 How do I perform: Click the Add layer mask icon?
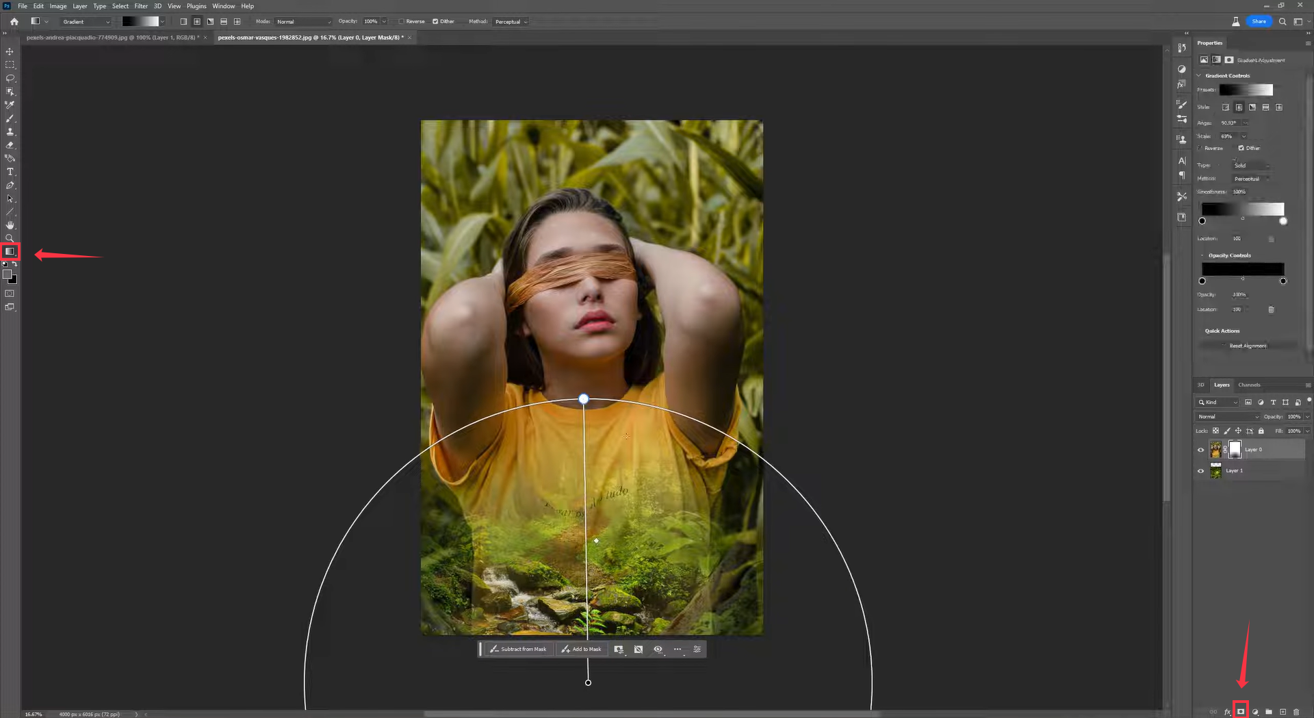pyautogui.click(x=1241, y=712)
